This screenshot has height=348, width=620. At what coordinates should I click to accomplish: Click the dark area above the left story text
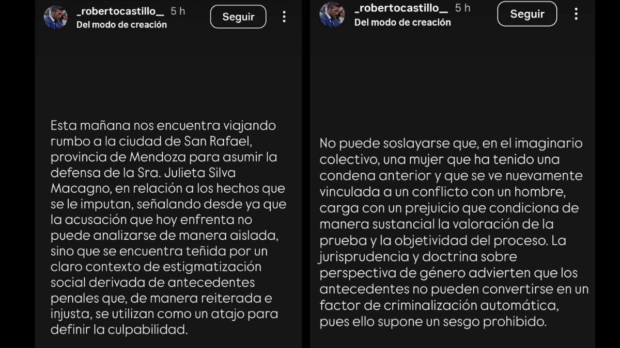[168, 72]
